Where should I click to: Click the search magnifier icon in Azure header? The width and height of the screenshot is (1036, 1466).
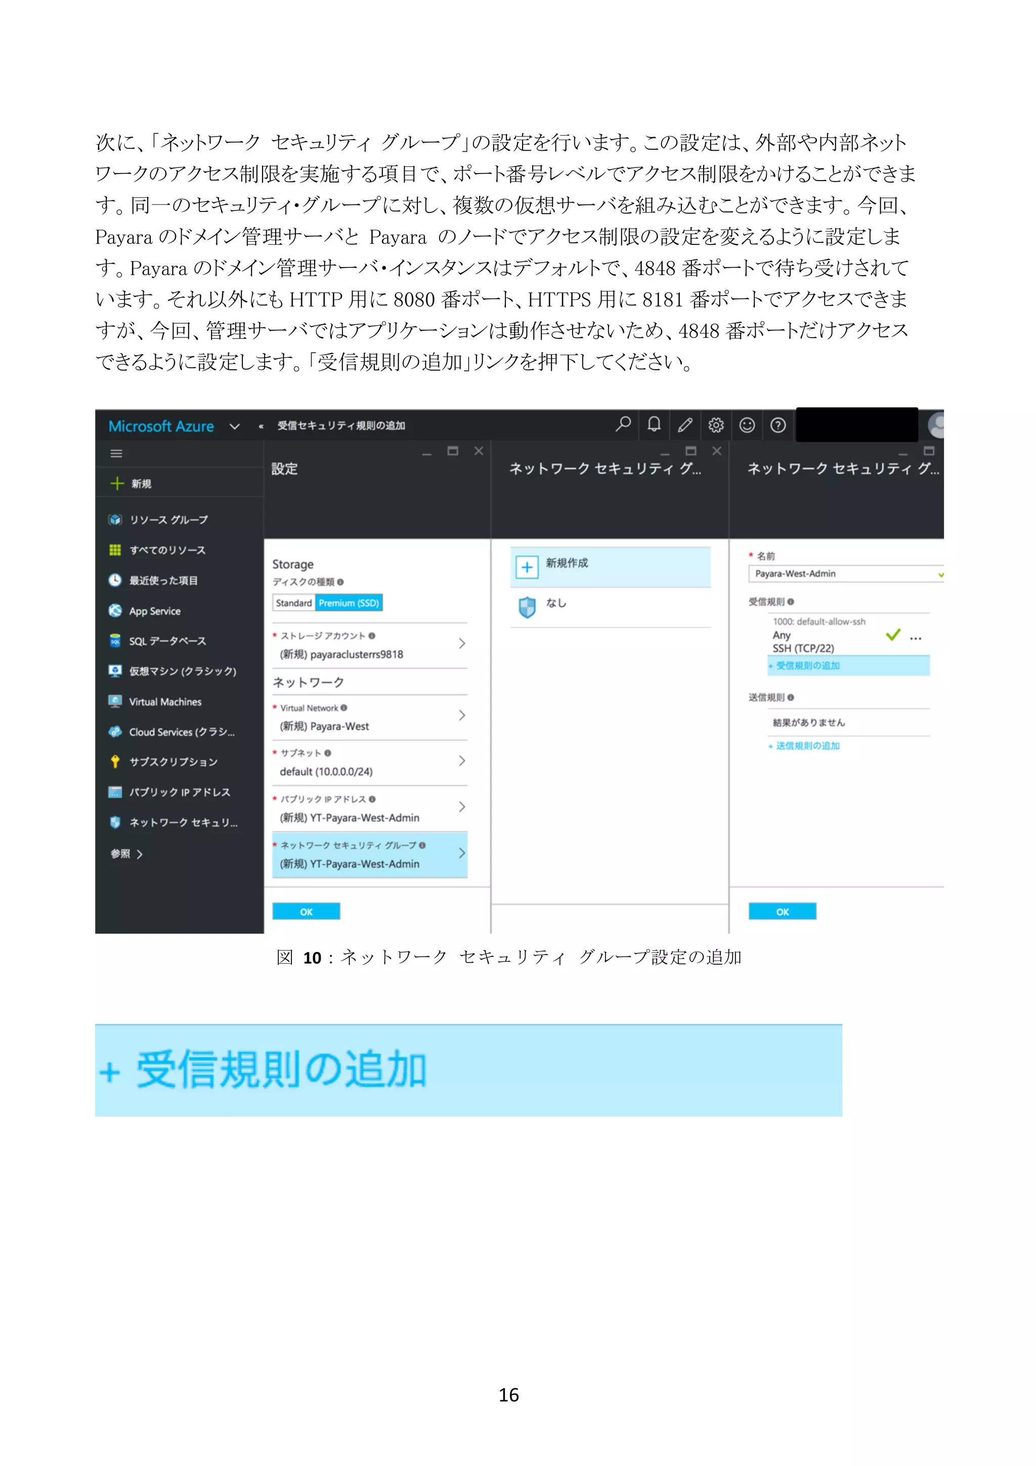pos(623,424)
